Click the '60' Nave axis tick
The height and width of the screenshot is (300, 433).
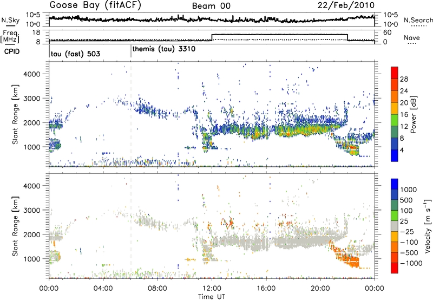coord(388,32)
